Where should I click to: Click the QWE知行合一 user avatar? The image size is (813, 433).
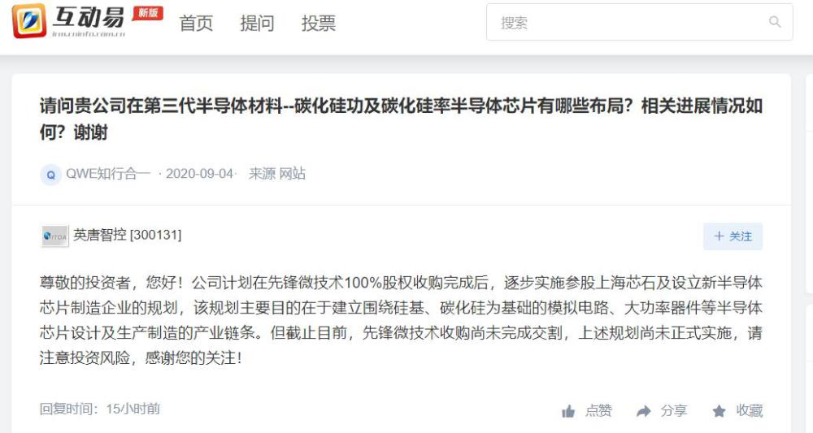coord(50,175)
